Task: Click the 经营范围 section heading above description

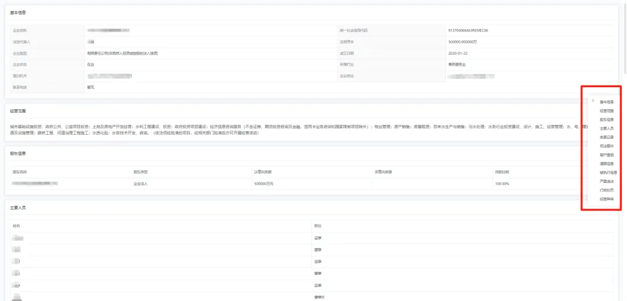Action: (x=18, y=111)
